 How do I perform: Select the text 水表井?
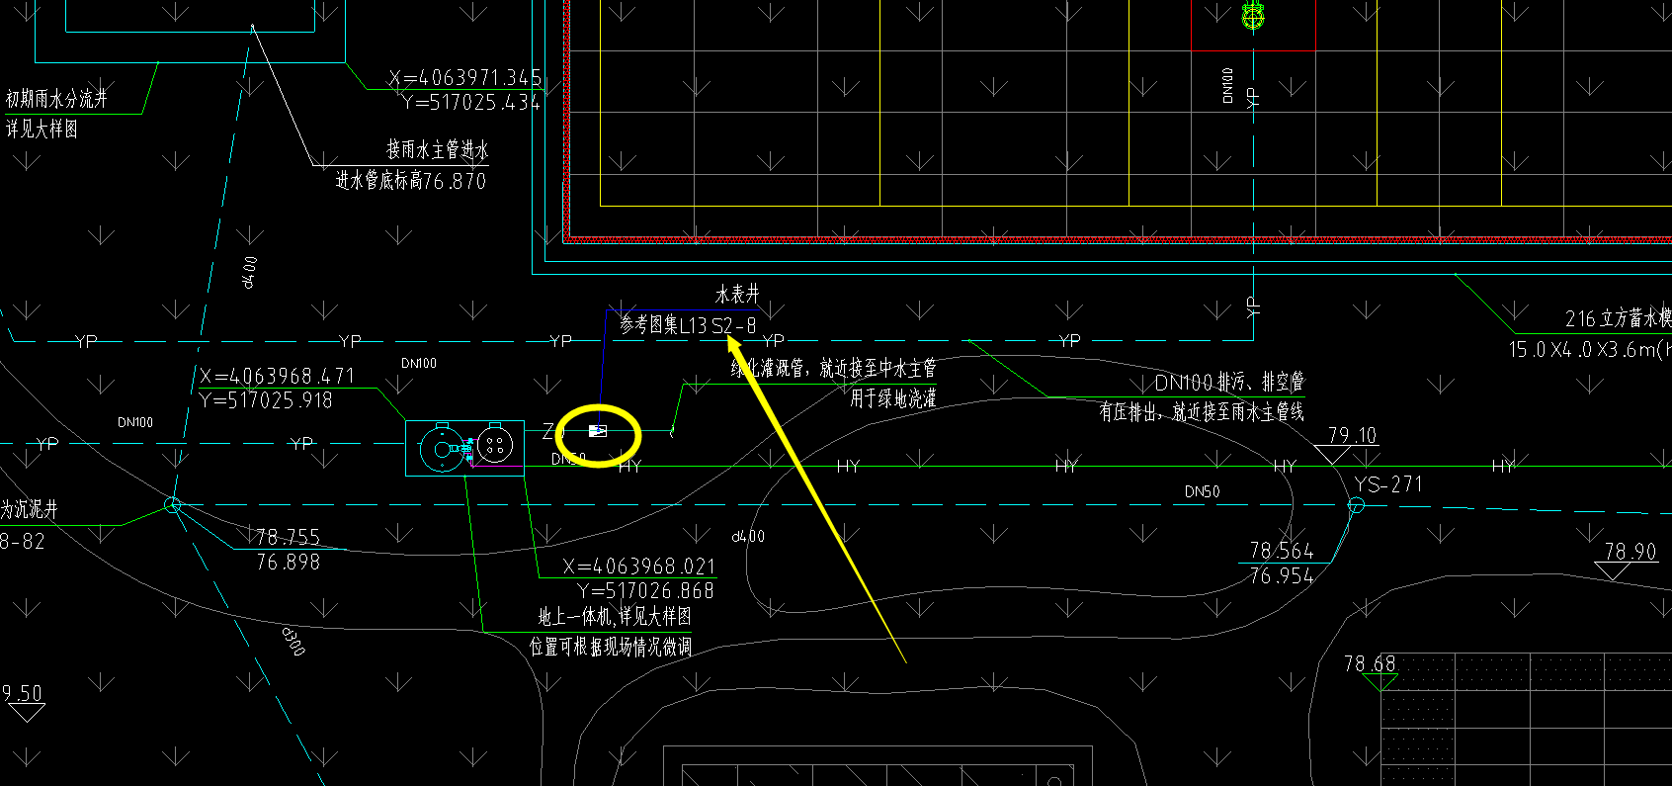click(737, 294)
